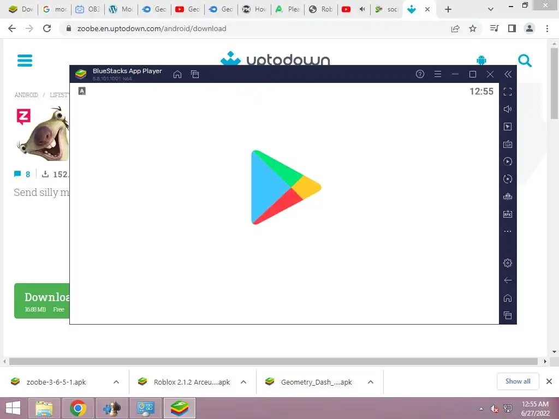Click BlueStacks icon in taskbar

[x=179, y=408]
